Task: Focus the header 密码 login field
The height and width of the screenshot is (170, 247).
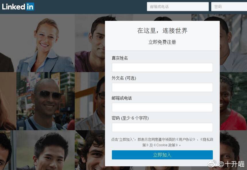Action: (x=229, y=7)
